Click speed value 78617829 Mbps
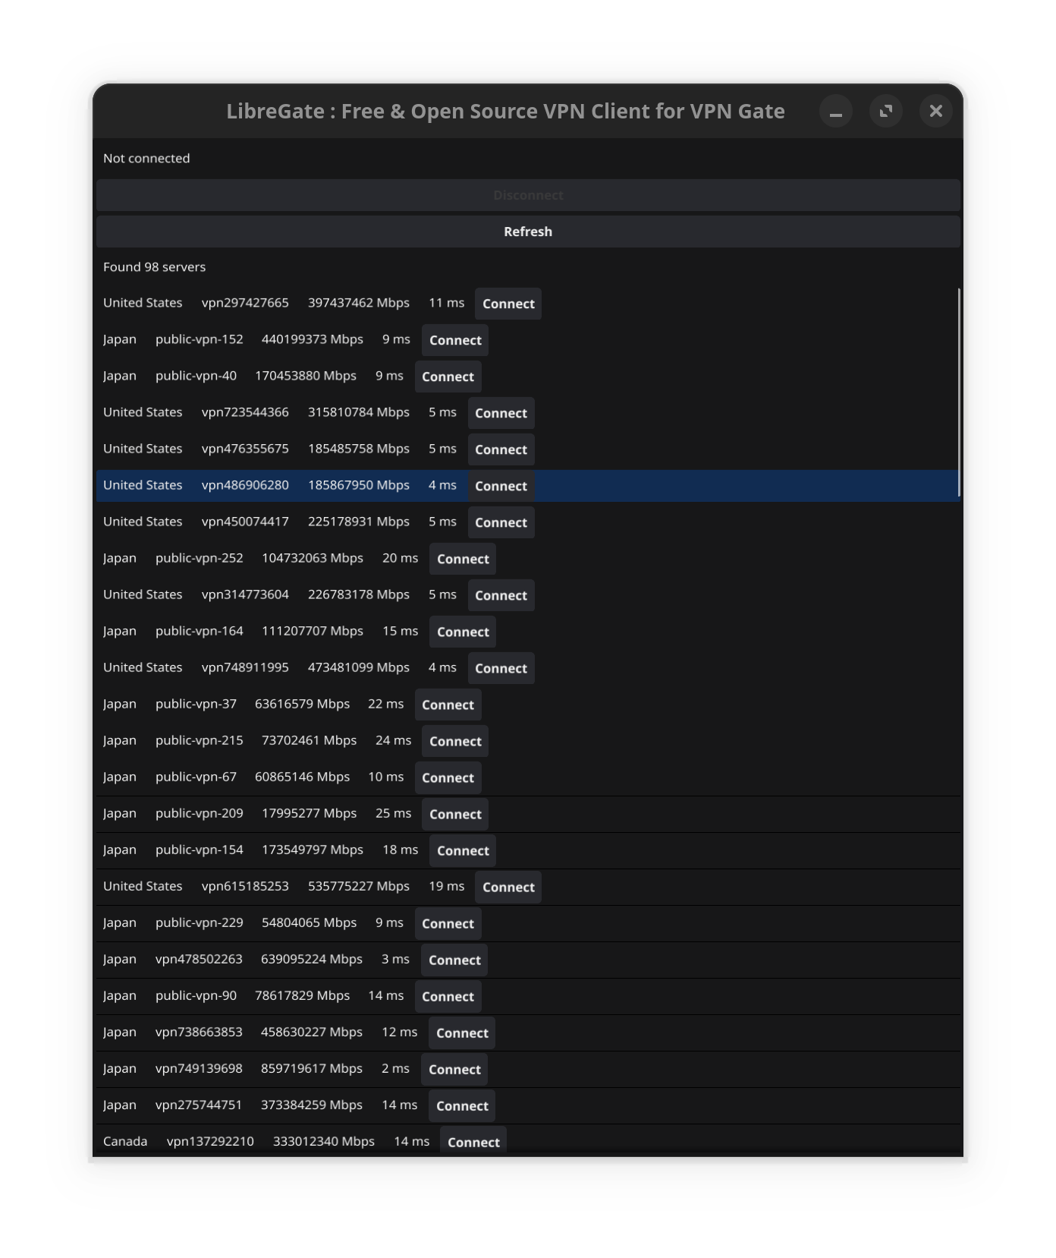The image size is (1056, 1258). pos(302,995)
